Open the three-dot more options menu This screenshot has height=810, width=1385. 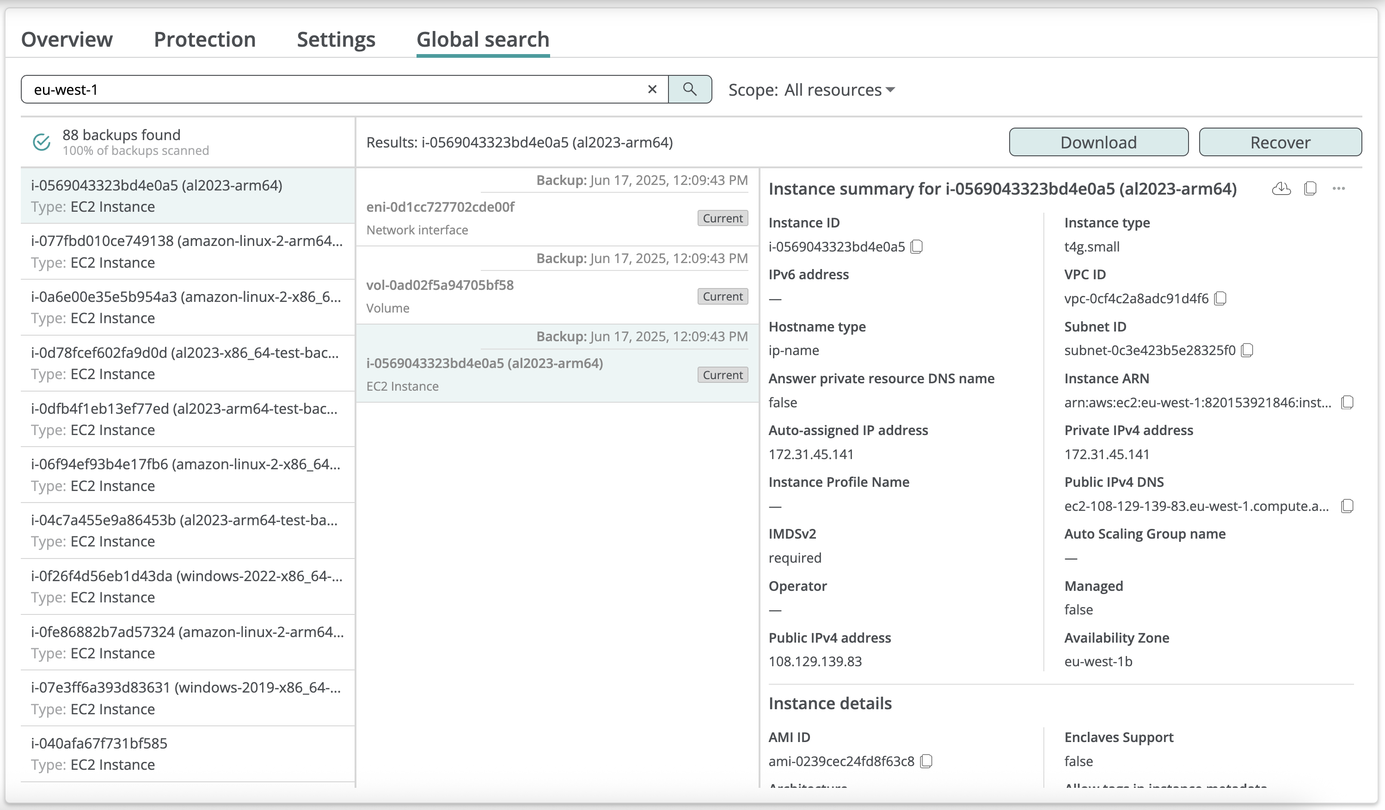pos(1339,189)
